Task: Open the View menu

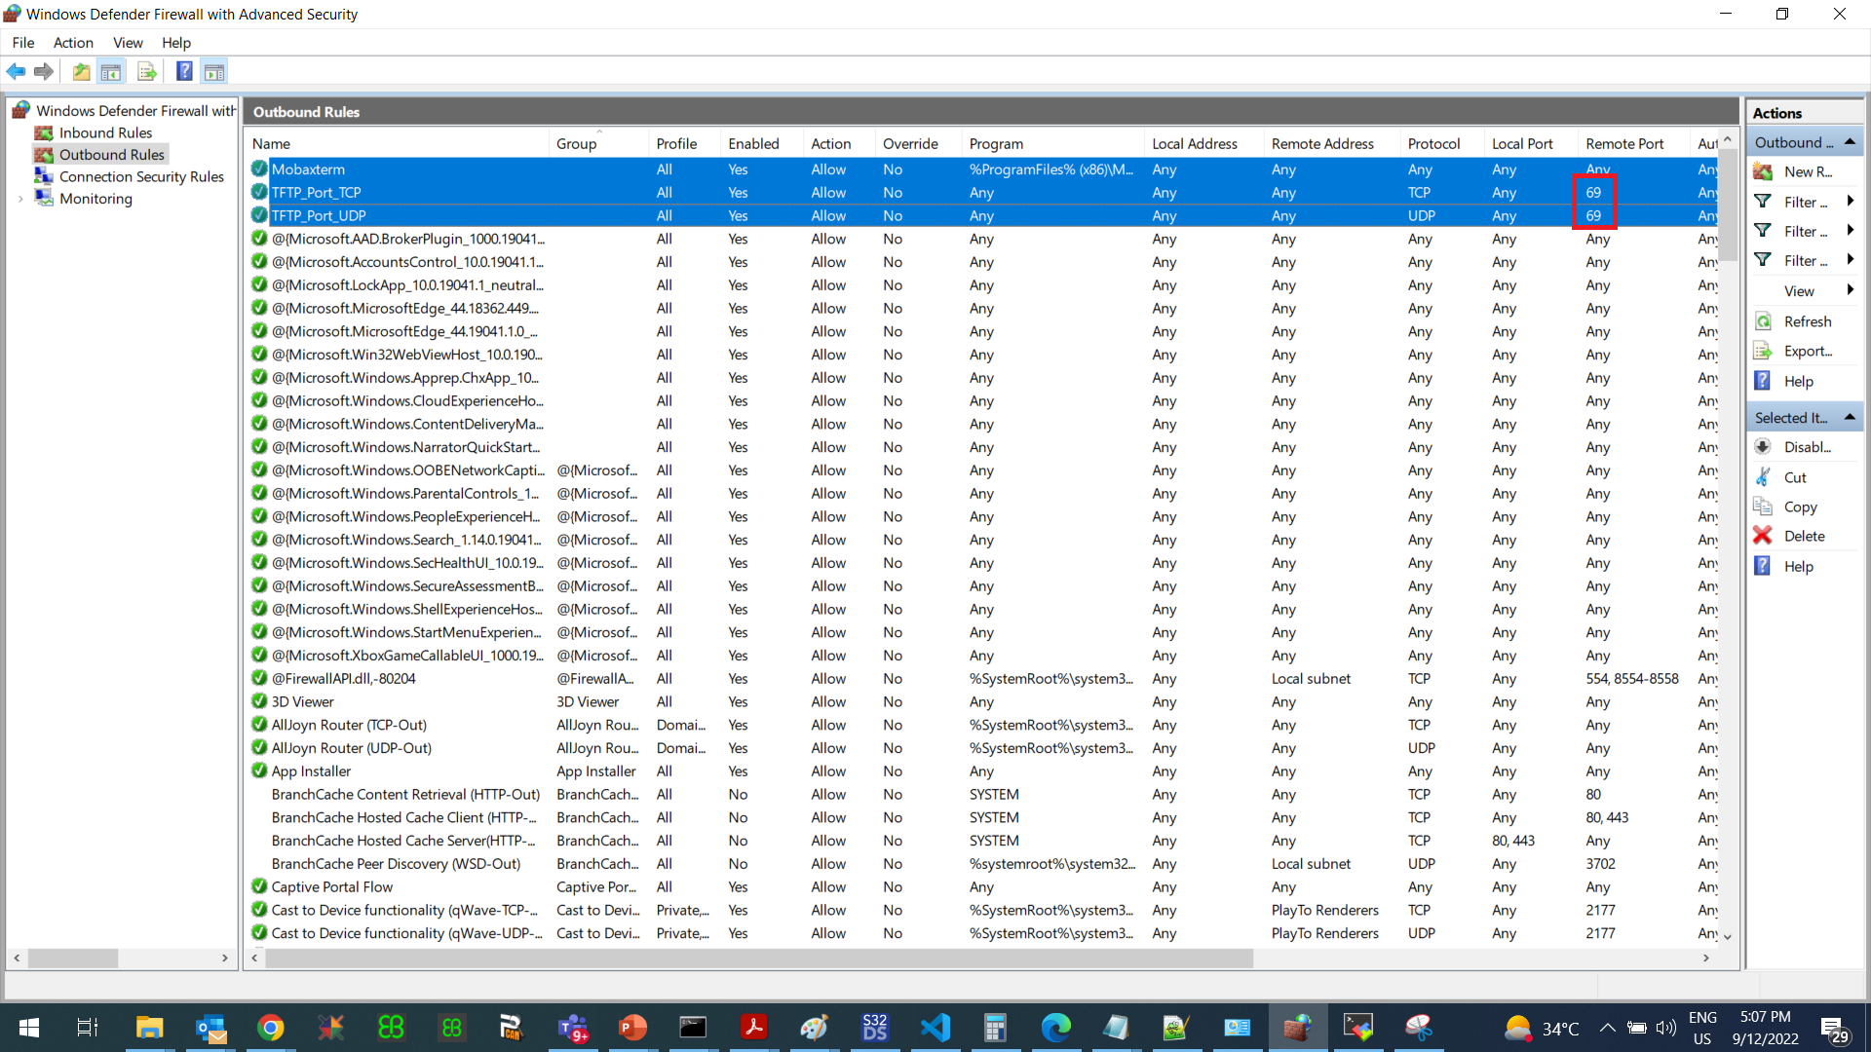Action: (x=128, y=43)
